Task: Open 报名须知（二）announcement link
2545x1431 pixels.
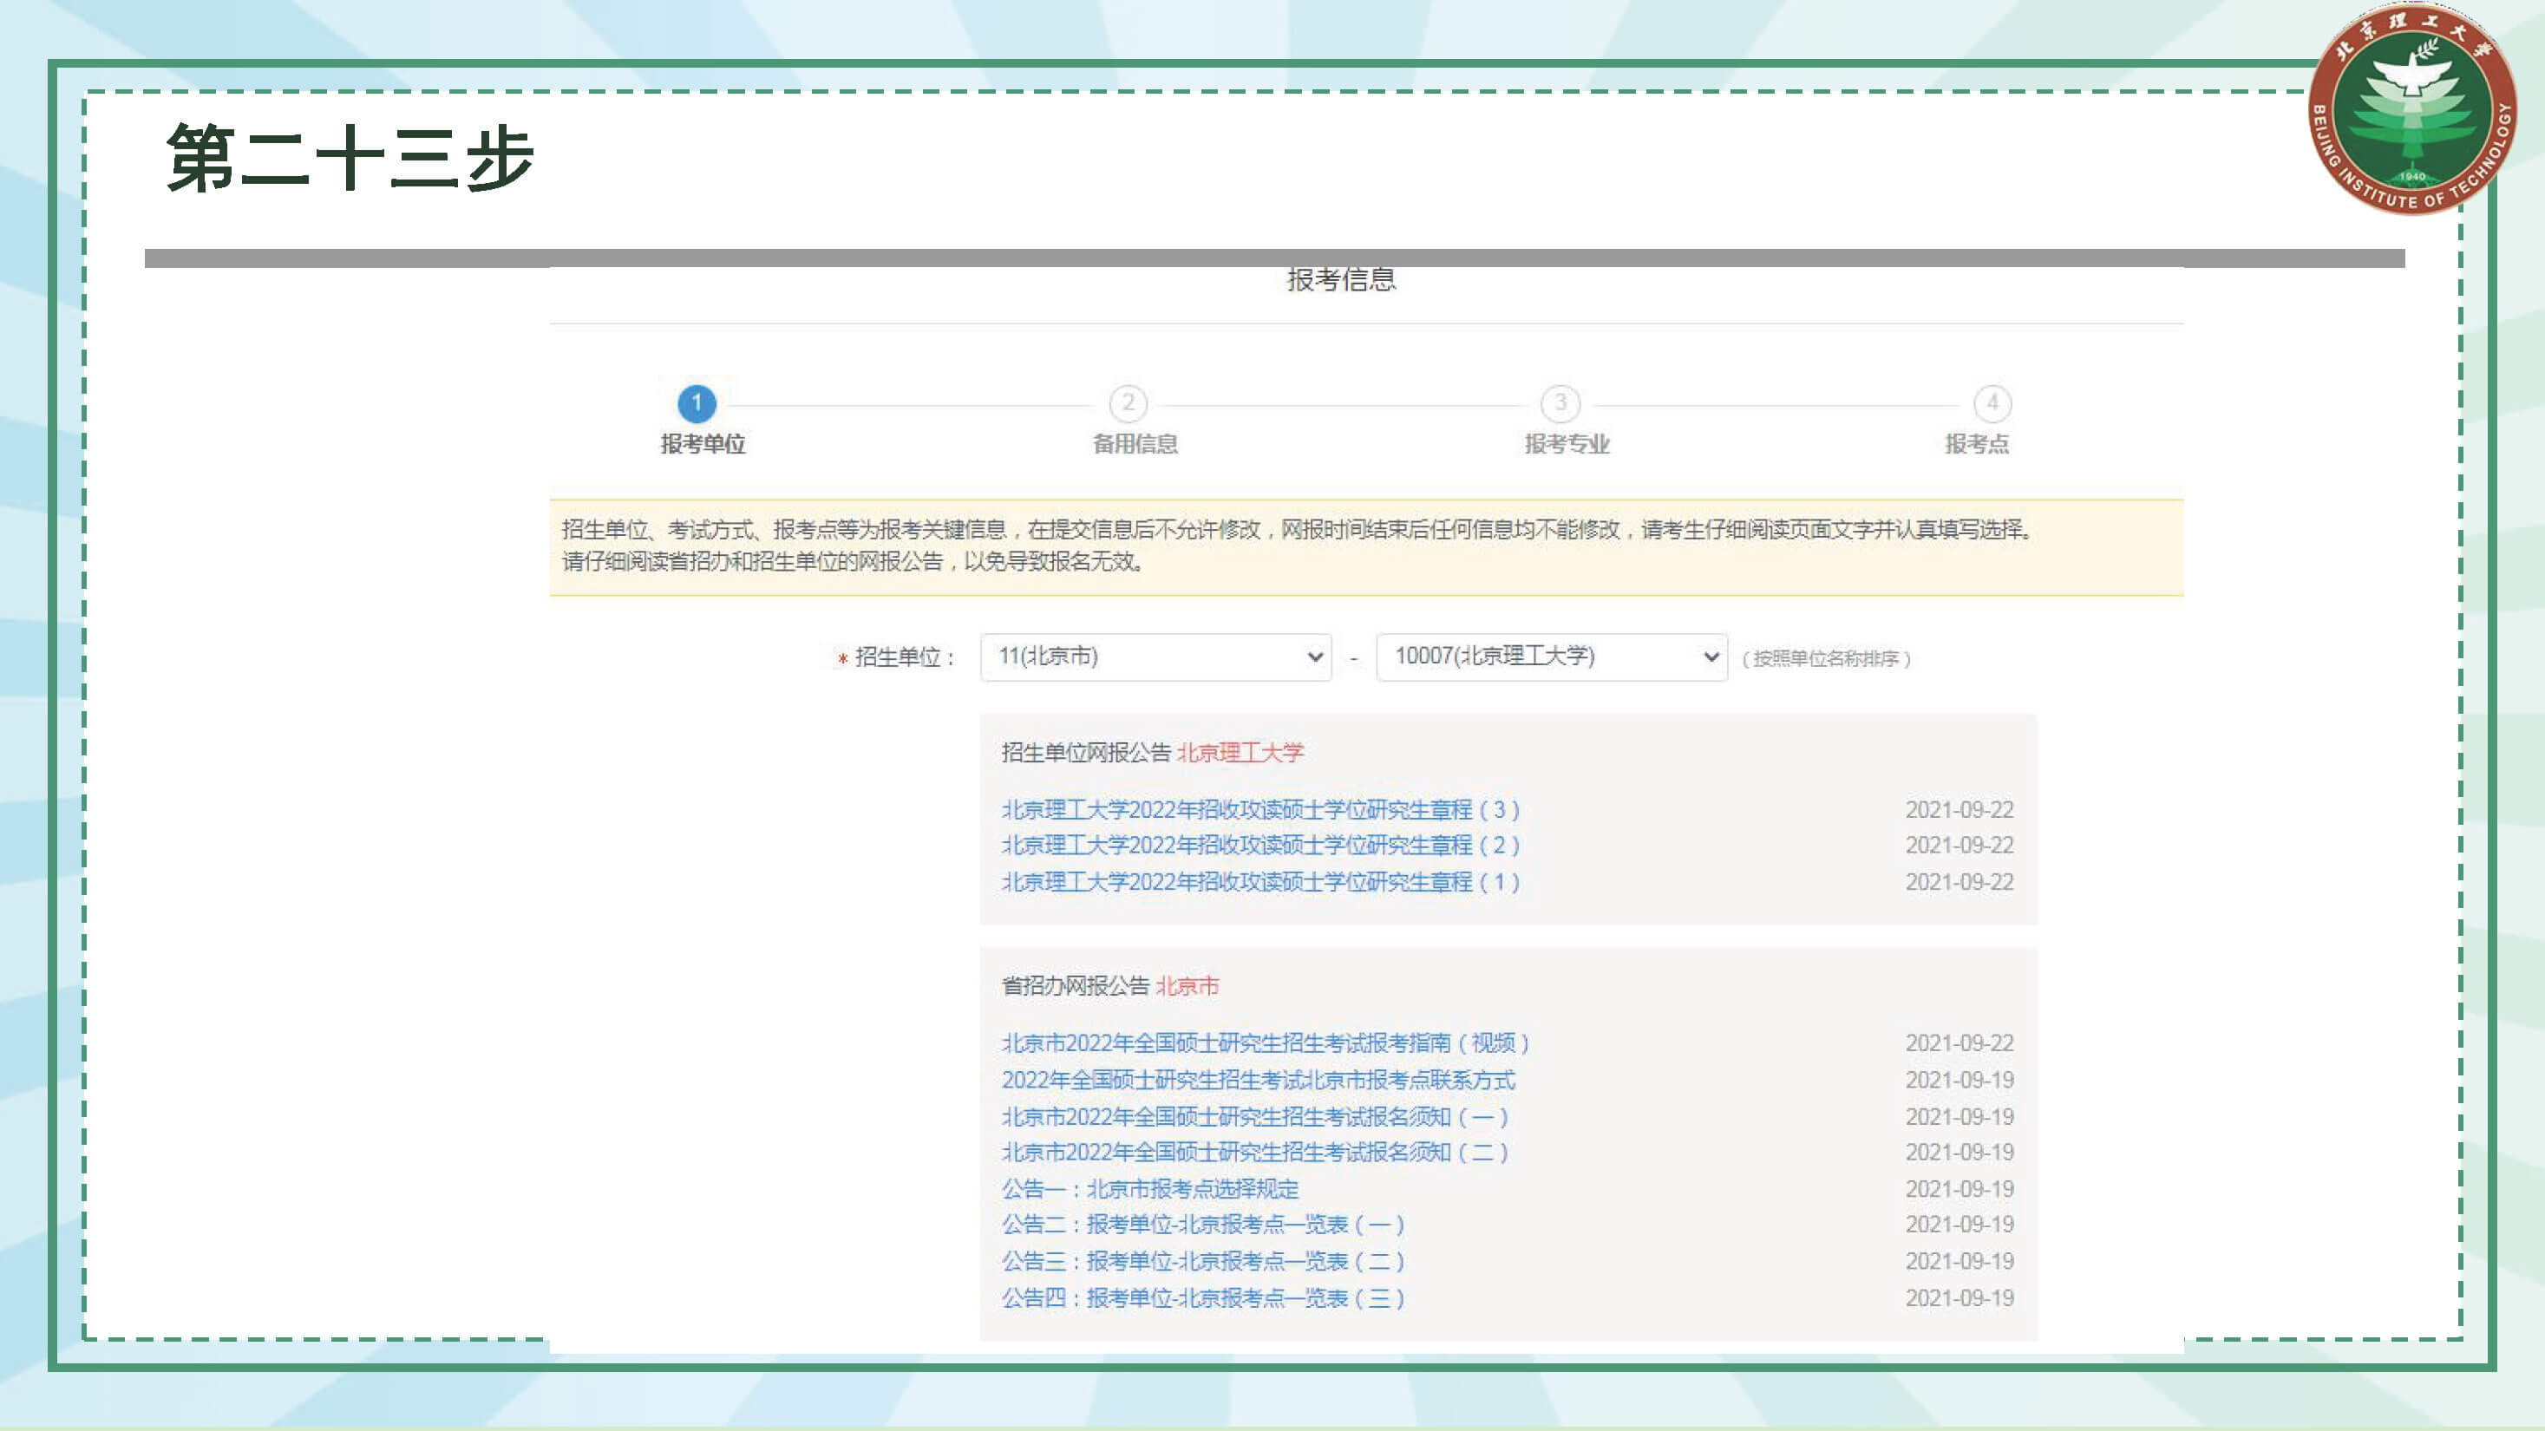Action: coord(1254,1153)
